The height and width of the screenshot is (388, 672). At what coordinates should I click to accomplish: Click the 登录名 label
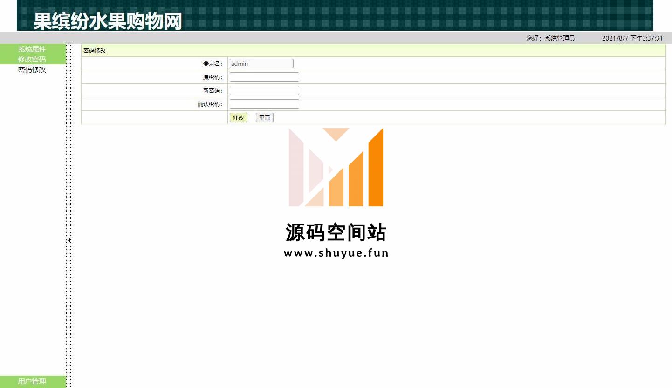pos(213,64)
